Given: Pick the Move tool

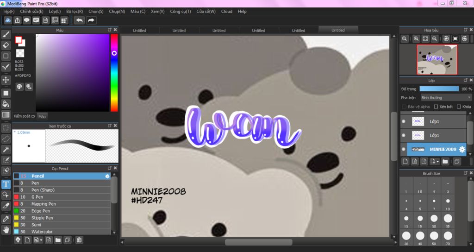Looking at the screenshot, I should pyautogui.click(x=6, y=80).
